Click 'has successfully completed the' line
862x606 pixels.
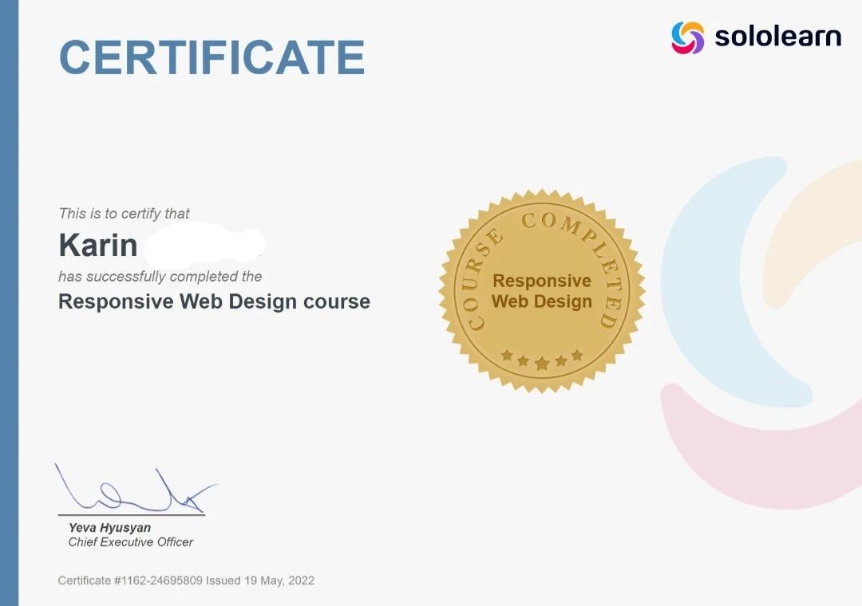(160, 277)
